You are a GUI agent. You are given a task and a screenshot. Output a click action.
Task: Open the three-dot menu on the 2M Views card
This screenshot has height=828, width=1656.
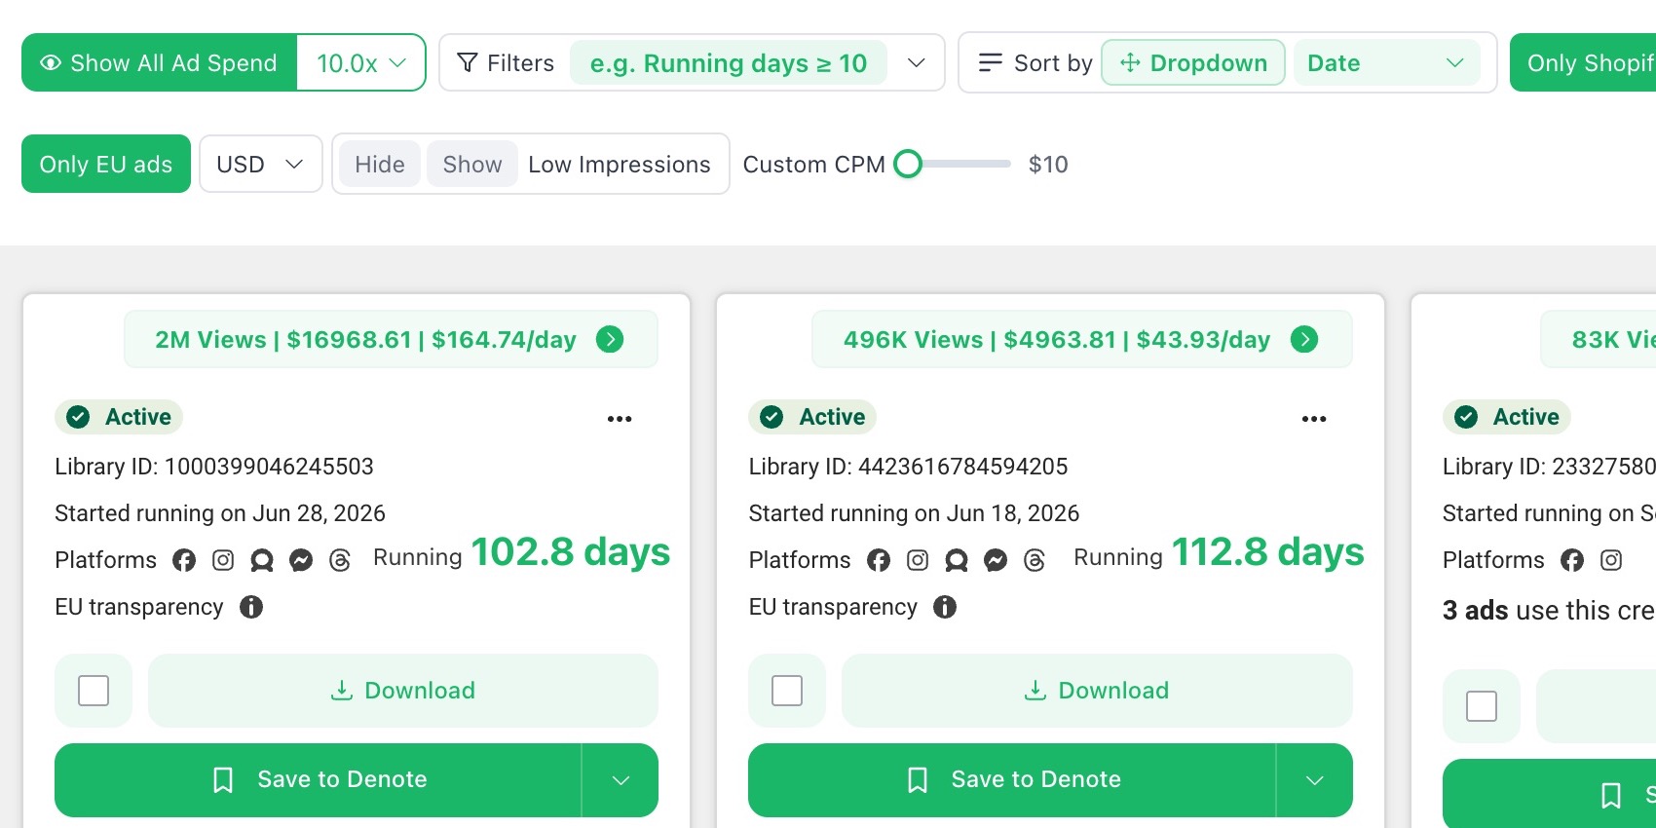click(x=620, y=419)
